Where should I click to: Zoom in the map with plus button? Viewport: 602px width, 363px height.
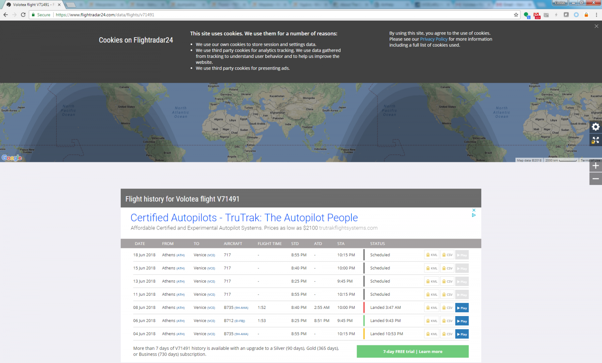tap(596, 166)
